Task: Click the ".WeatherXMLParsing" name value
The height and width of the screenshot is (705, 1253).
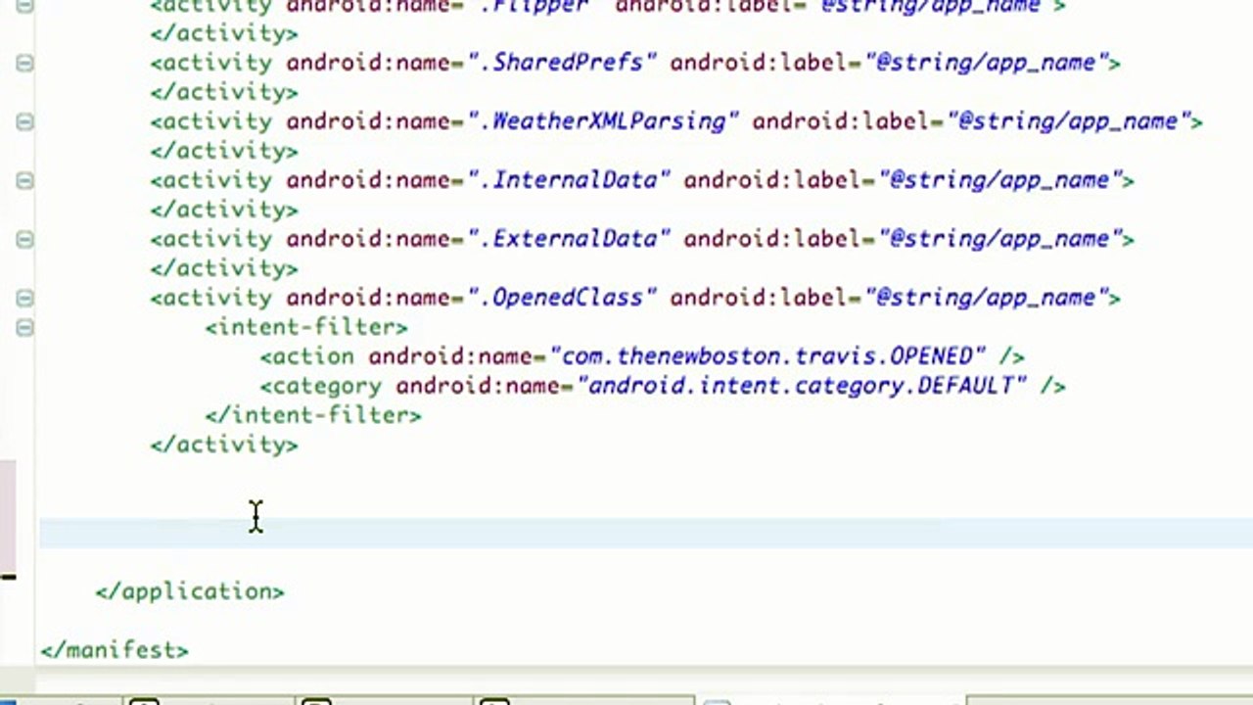Action: (602, 121)
